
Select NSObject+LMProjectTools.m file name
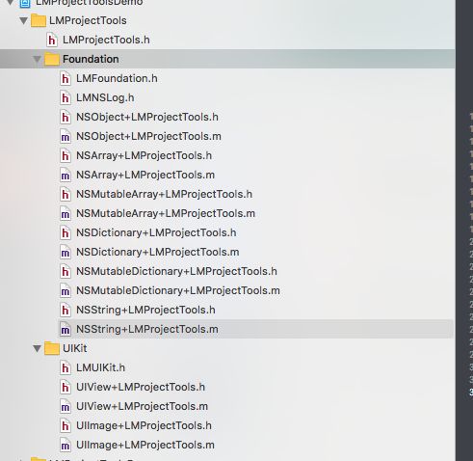(x=148, y=136)
